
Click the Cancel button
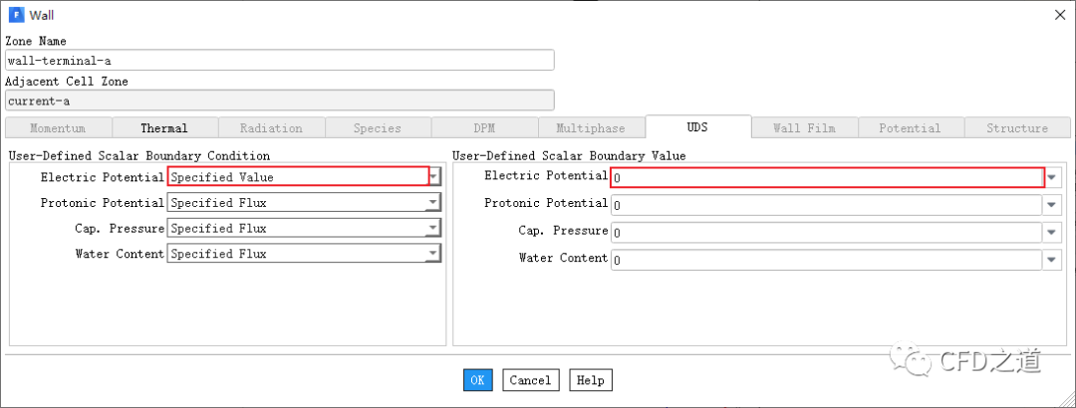(530, 380)
